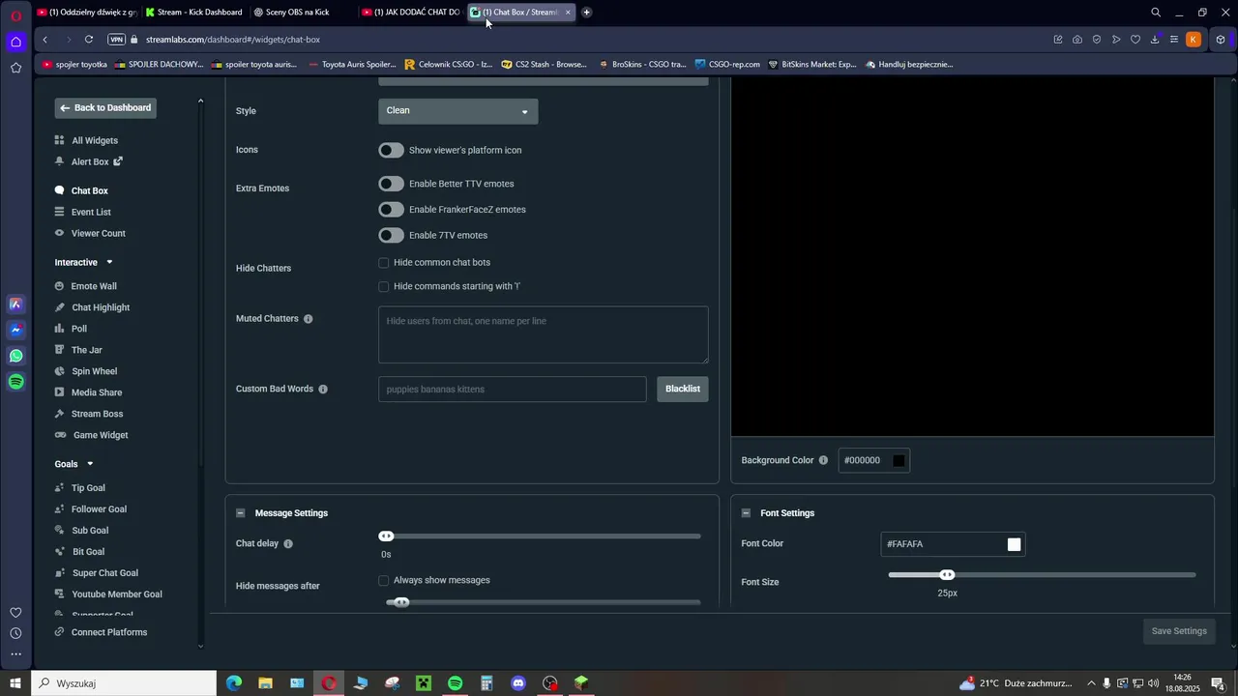This screenshot has width=1238, height=696.
Task: Open Discord from the Windows taskbar
Action: tap(518, 683)
